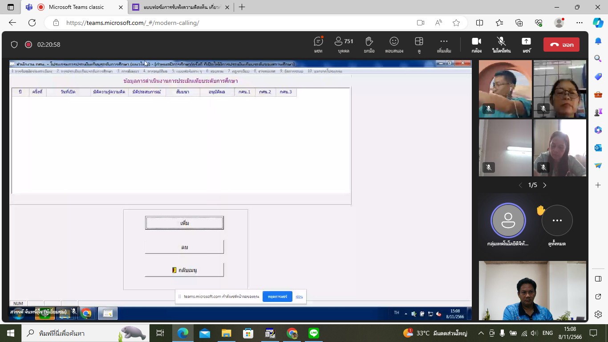The image size is (608, 342).
Task: Click the เพิ่ม button in shared screen
Action: 184,223
